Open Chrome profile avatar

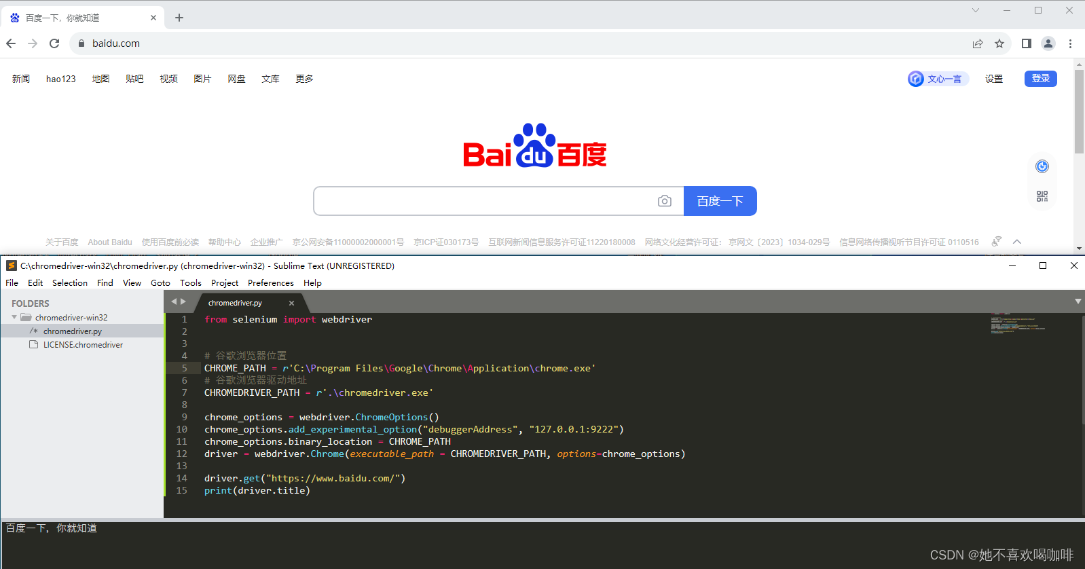coord(1048,43)
